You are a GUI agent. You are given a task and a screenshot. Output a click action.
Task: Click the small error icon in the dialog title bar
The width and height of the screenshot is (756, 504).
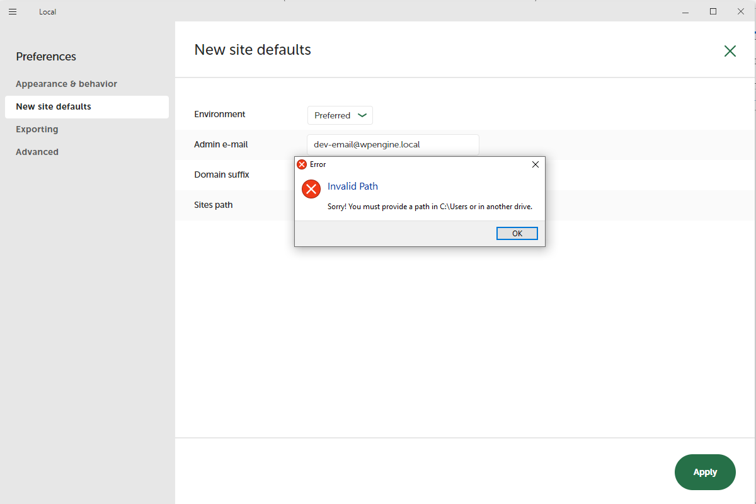click(x=302, y=164)
